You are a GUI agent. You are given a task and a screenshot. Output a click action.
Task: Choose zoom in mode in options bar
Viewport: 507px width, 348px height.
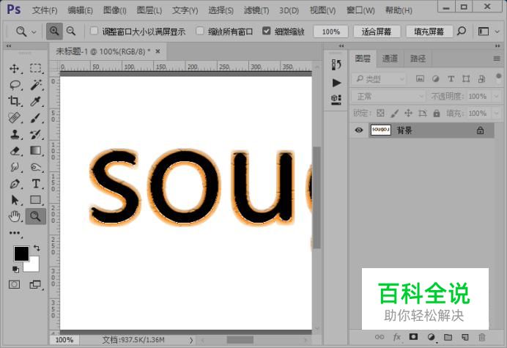pos(54,32)
